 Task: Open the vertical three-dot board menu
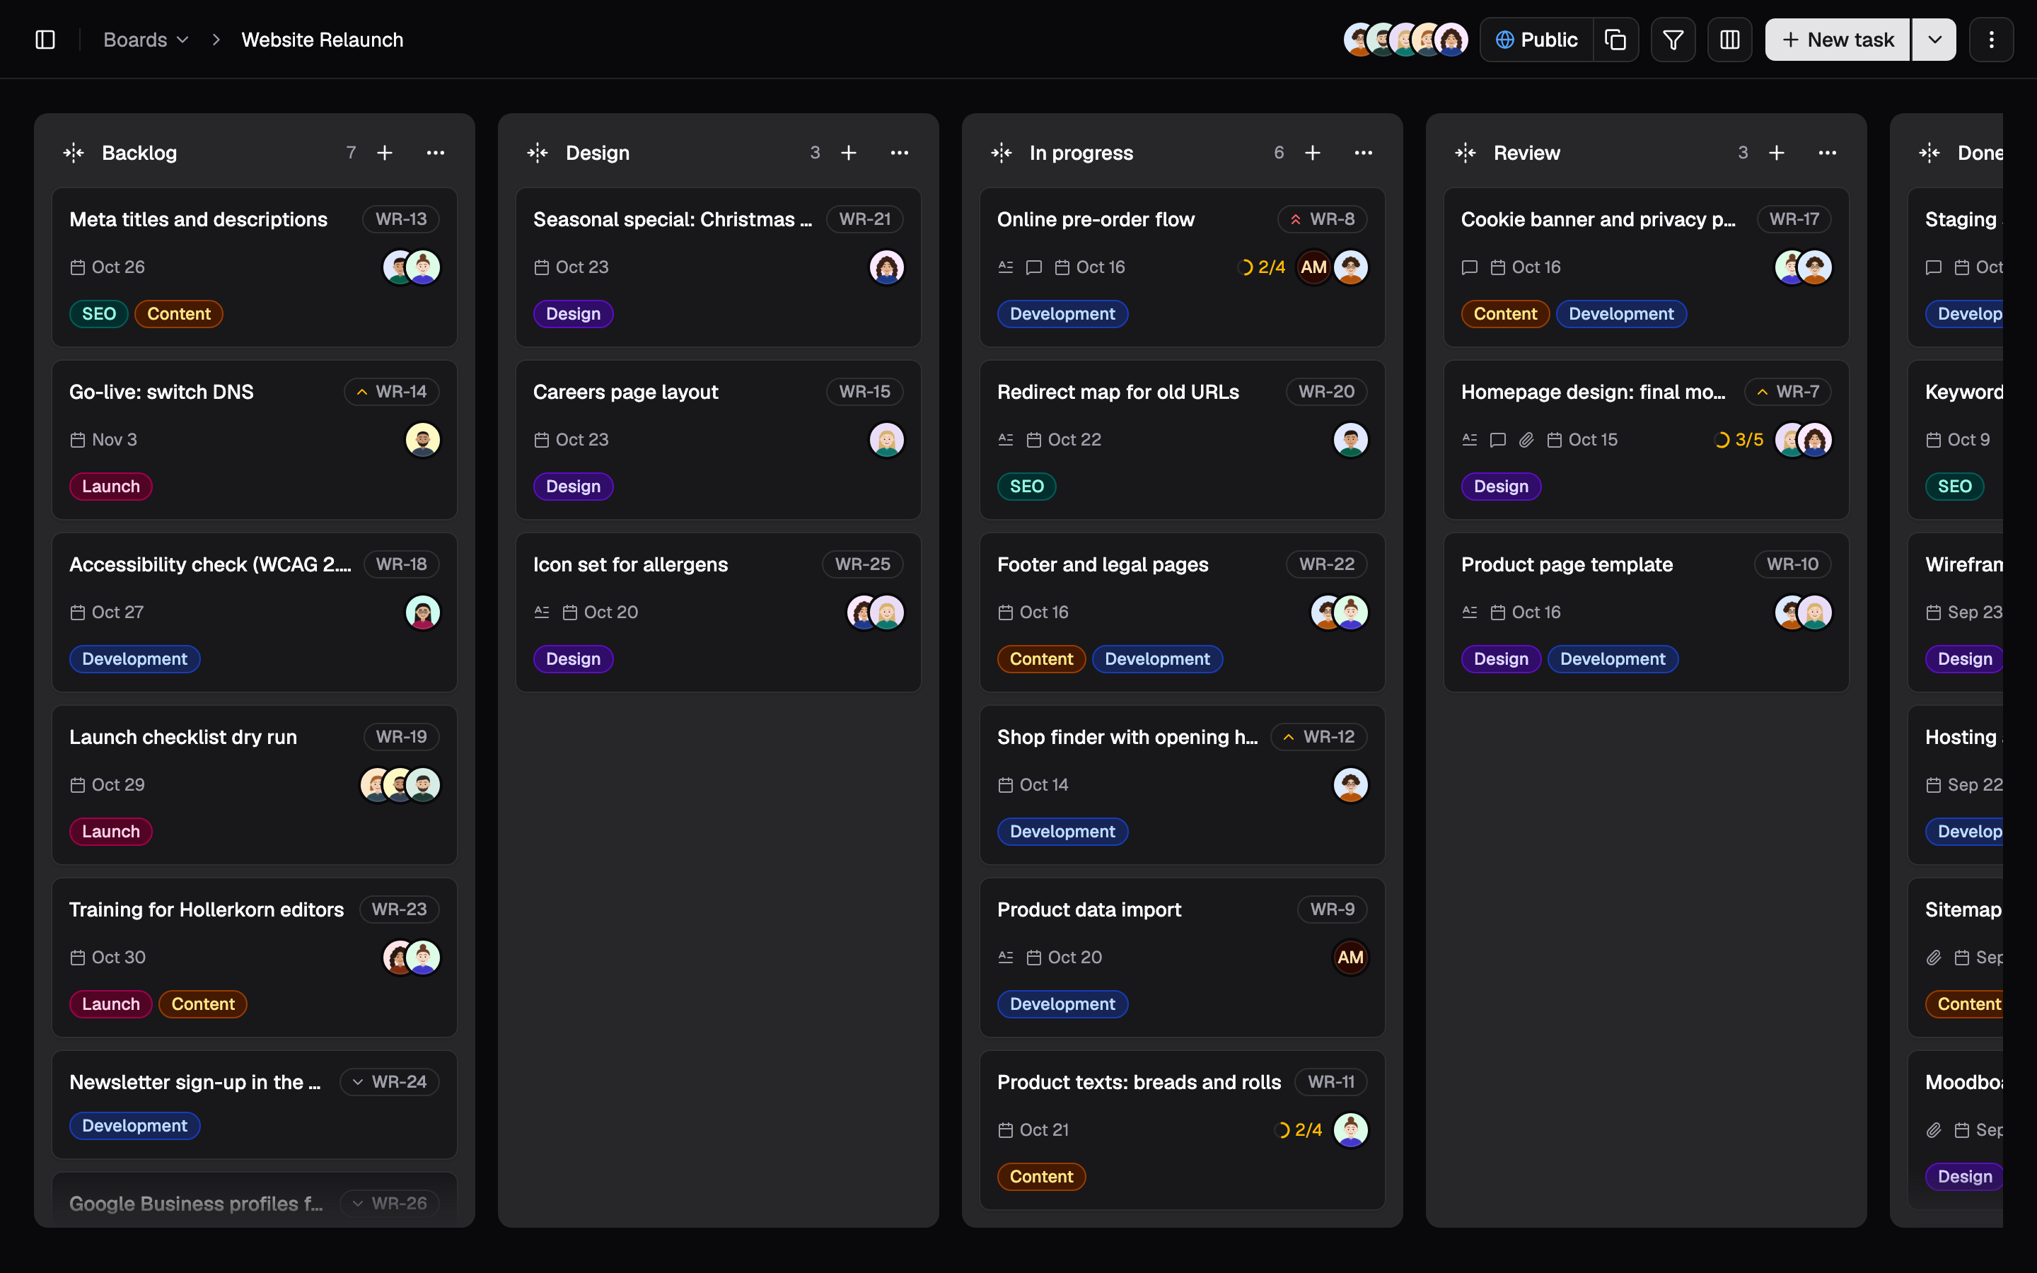click(x=1991, y=40)
